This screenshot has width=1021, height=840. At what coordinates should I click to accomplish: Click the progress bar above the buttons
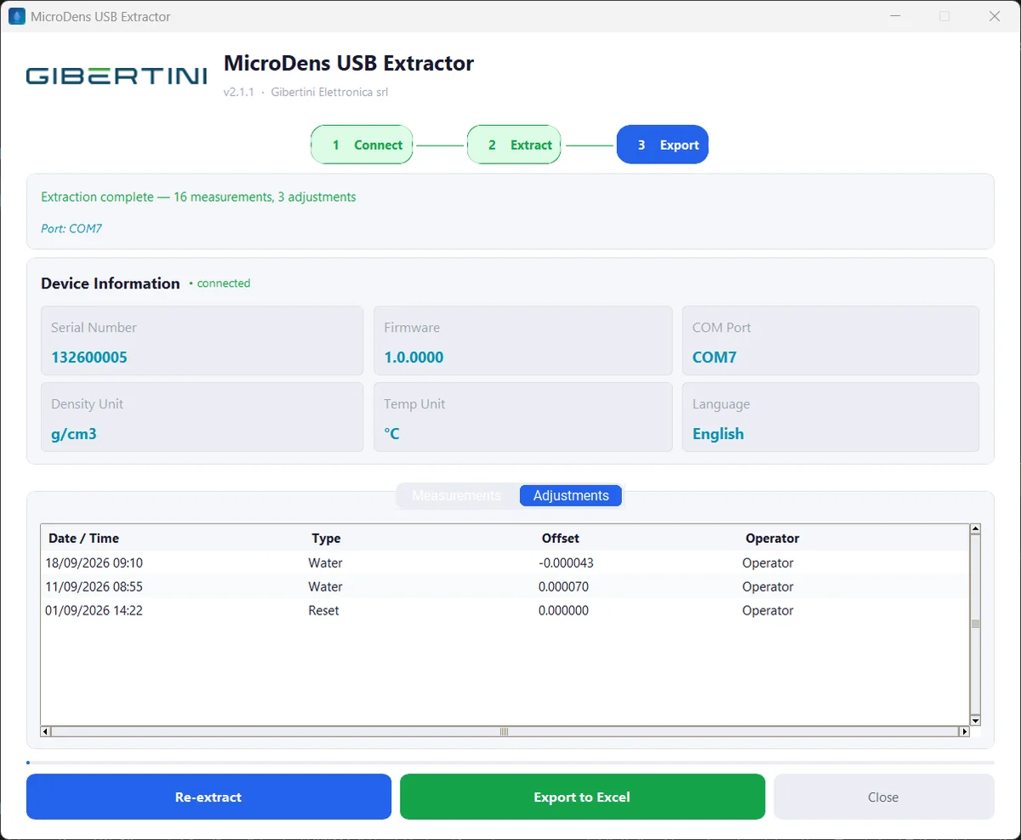[x=510, y=763]
